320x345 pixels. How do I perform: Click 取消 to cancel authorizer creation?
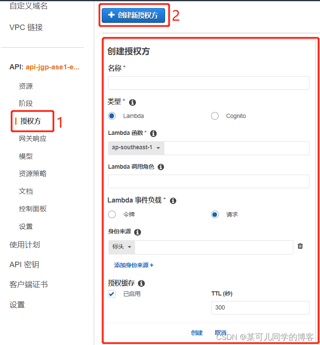tap(220, 333)
